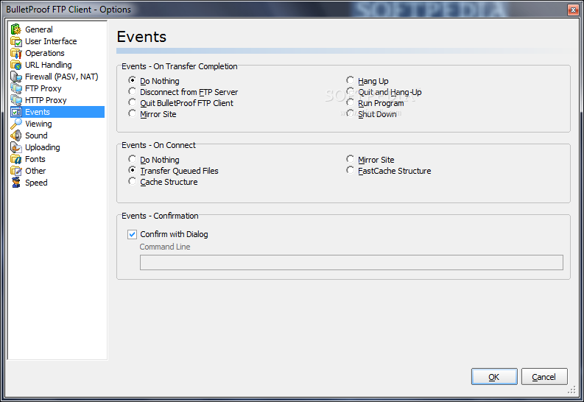
Task: Click the Fonts folder icon
Action: click(16, 159)
